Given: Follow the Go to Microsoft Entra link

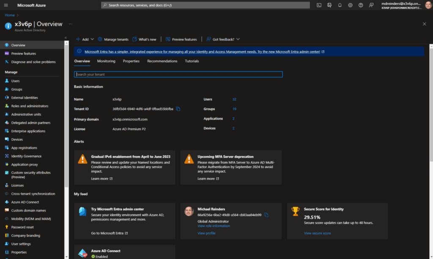Looking at the screenshot, I should pos(110,233).
